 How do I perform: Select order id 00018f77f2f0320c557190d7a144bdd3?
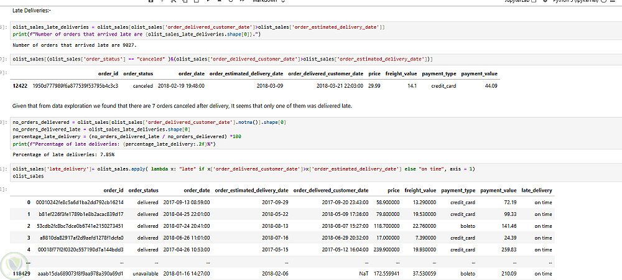pos(80,250)
